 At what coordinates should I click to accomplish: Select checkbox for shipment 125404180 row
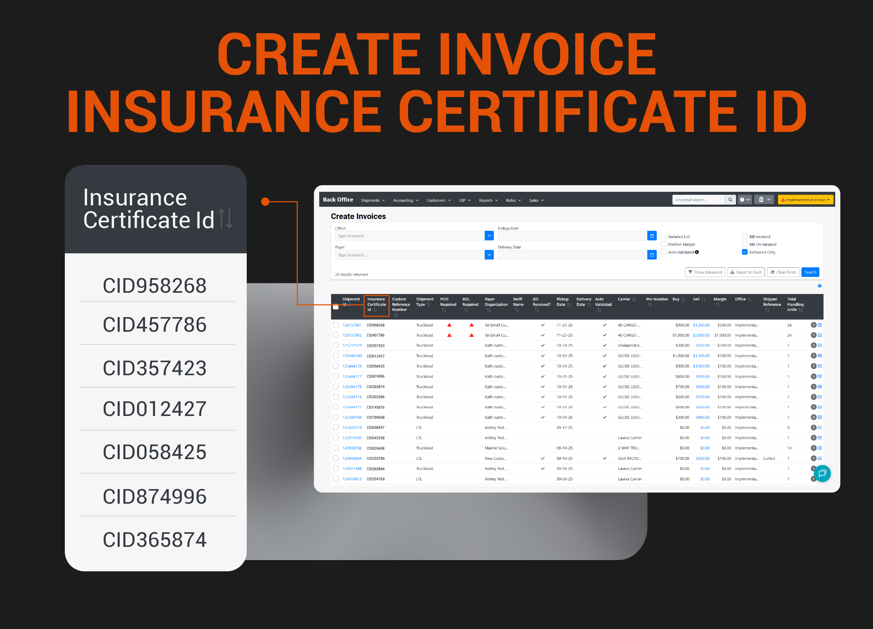click(336, 356)
